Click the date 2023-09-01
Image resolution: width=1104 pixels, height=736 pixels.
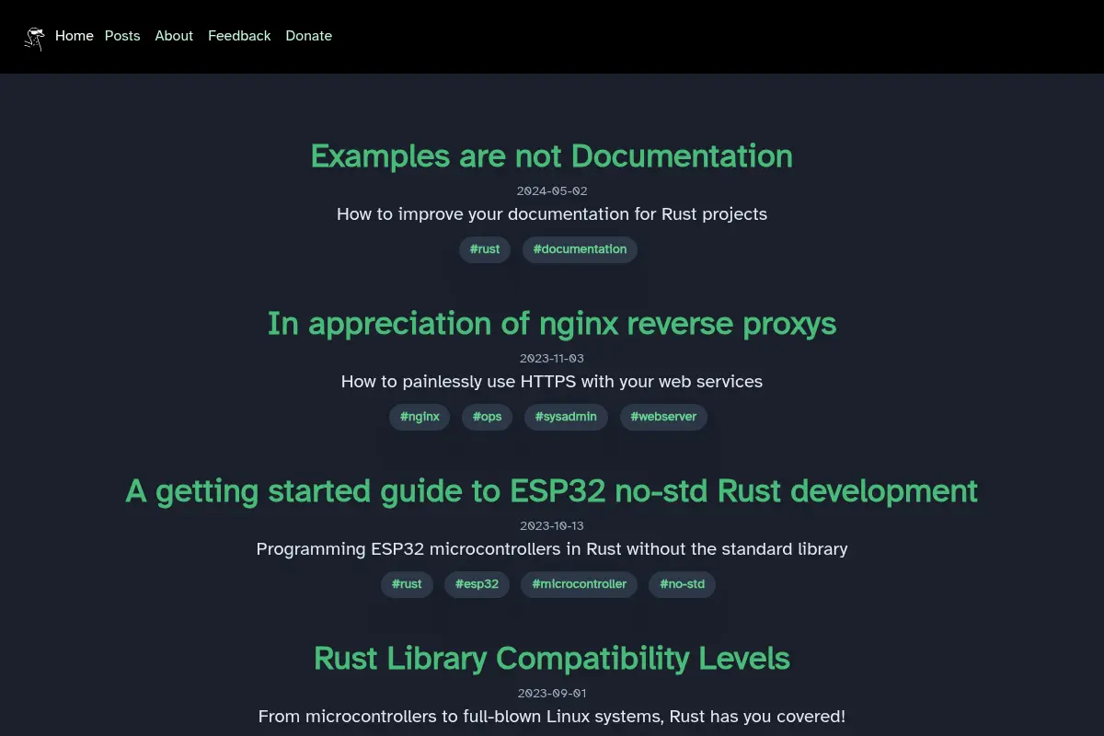click(552, 694)
